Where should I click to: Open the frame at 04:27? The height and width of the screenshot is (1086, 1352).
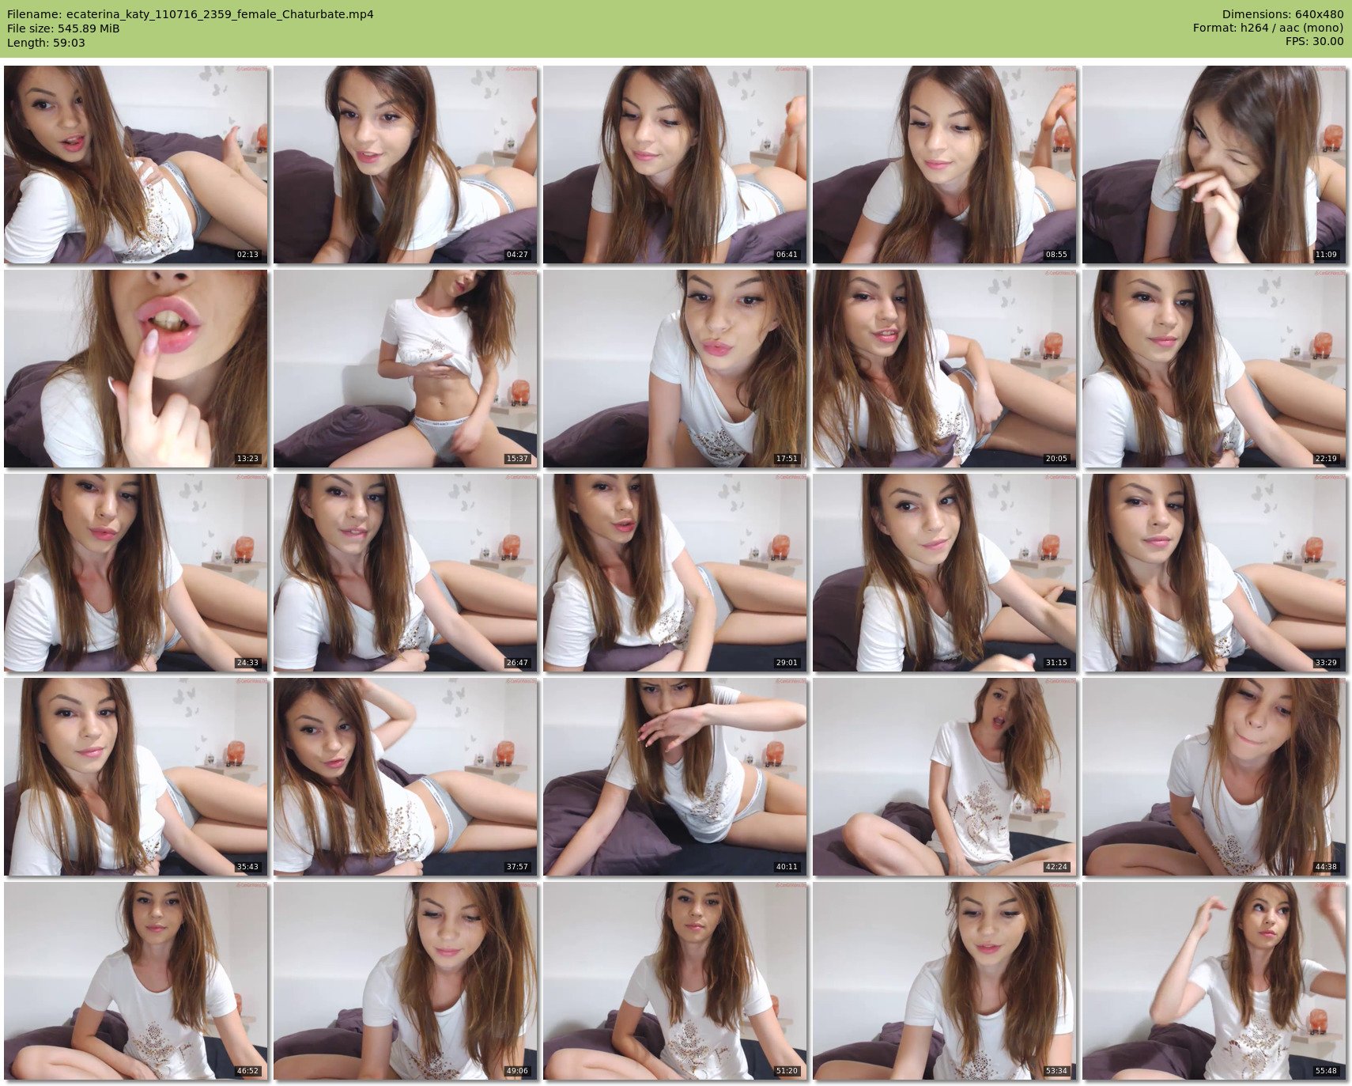pyautogui.click(x=406, y=165)
